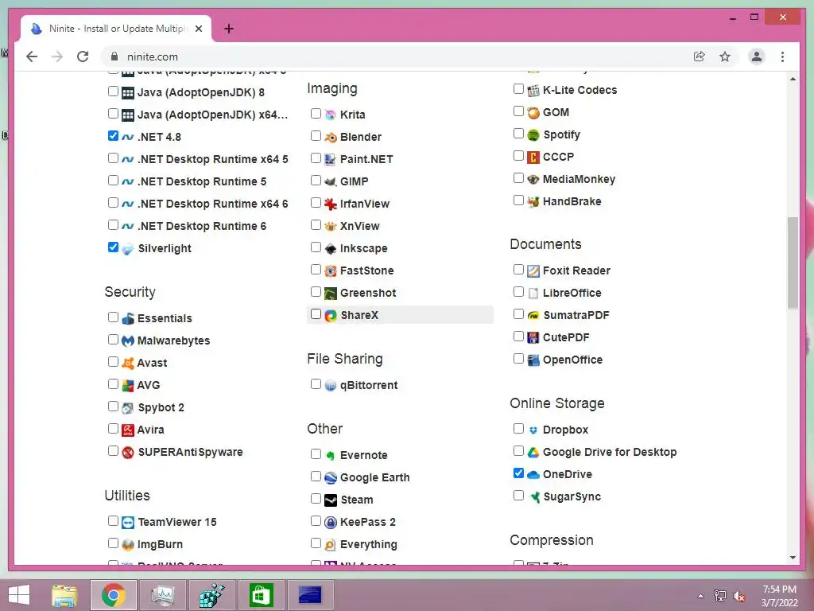Select the Ninite browser tab
814x611 pixels.
[116, 29]
